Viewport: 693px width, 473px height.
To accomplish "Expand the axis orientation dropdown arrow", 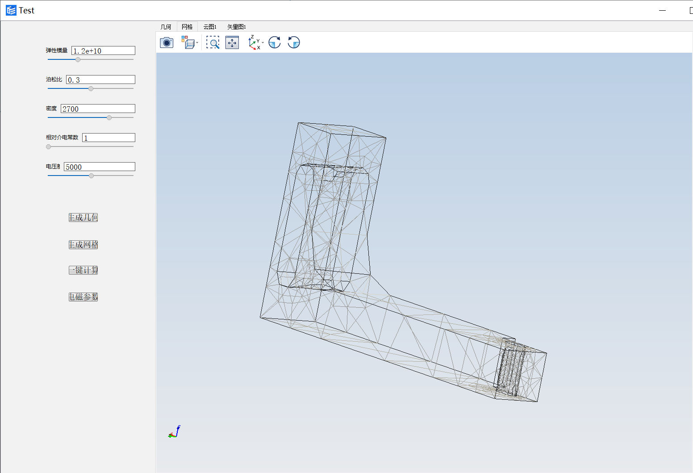I will tap(263, 43).
